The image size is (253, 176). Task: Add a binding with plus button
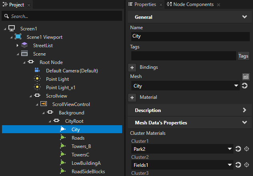tap(133, 67)
